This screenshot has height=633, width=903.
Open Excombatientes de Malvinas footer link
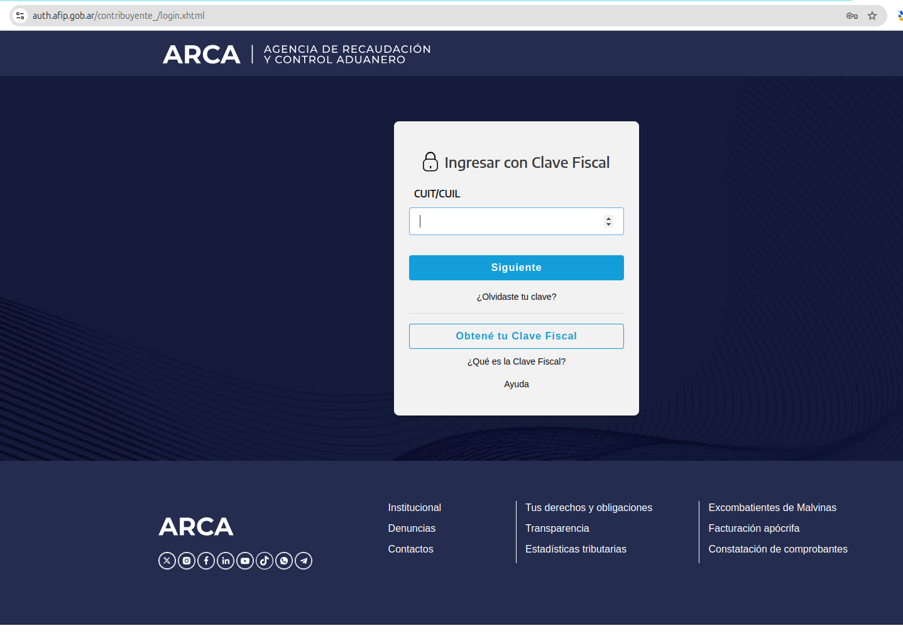coord(772,507)
